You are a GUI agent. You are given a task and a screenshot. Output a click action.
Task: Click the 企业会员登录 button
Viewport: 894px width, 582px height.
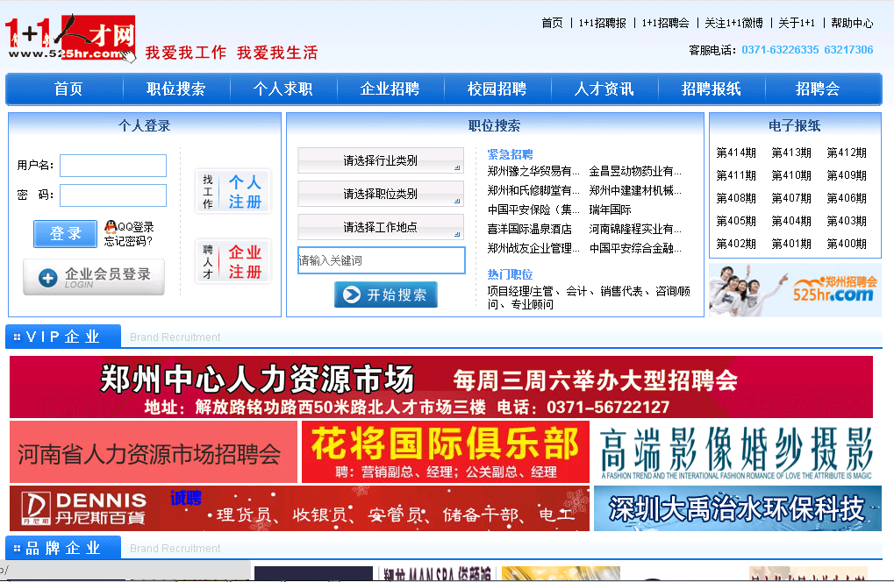pos(94,277)
